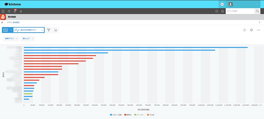Open the filter funnel icon
This screenshot has width=264, height=119.
tap(49, 30)
